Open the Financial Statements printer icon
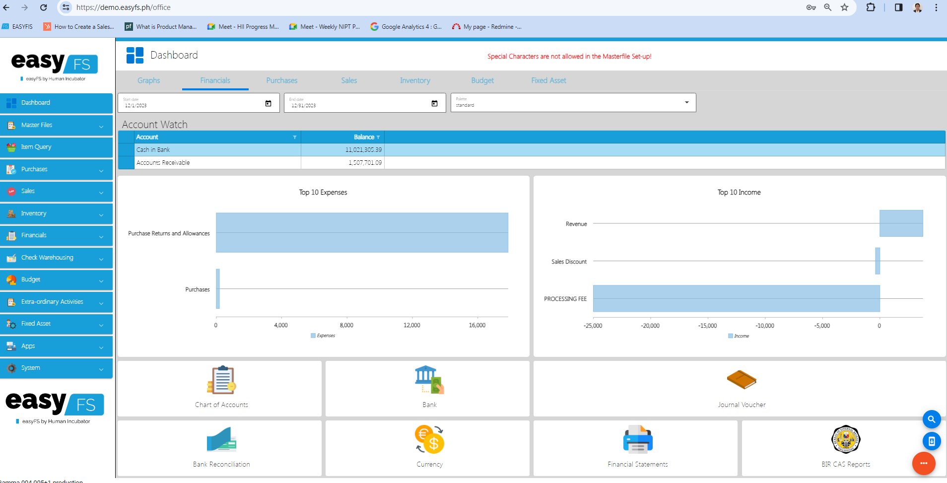Image resolution: width=947 pixels, height=483 pixels. point(638,439)
